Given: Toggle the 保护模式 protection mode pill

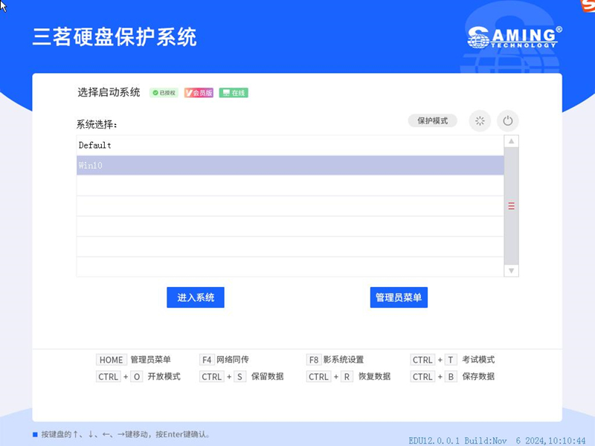Looking at the screenshot, I should click(x=432, y=120).
